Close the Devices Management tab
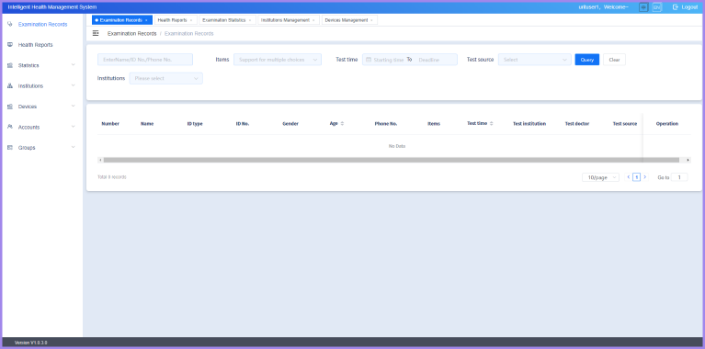The width and height of the screenshot is (705, 349). pyautogui.click(x=371, y=20)
